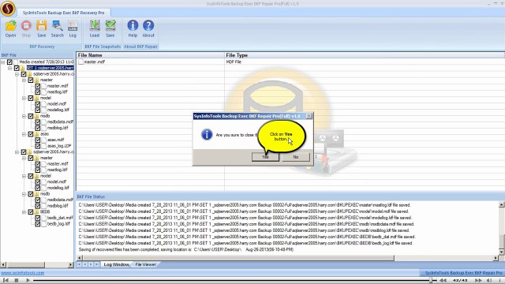Click the last-page arrow beside Log Window tab
This screenshot has height=284, width=505.
96,264
